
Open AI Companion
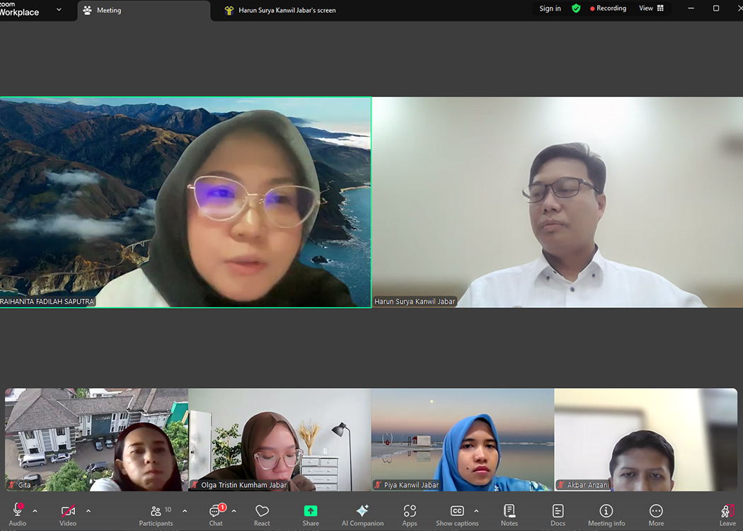362,514
